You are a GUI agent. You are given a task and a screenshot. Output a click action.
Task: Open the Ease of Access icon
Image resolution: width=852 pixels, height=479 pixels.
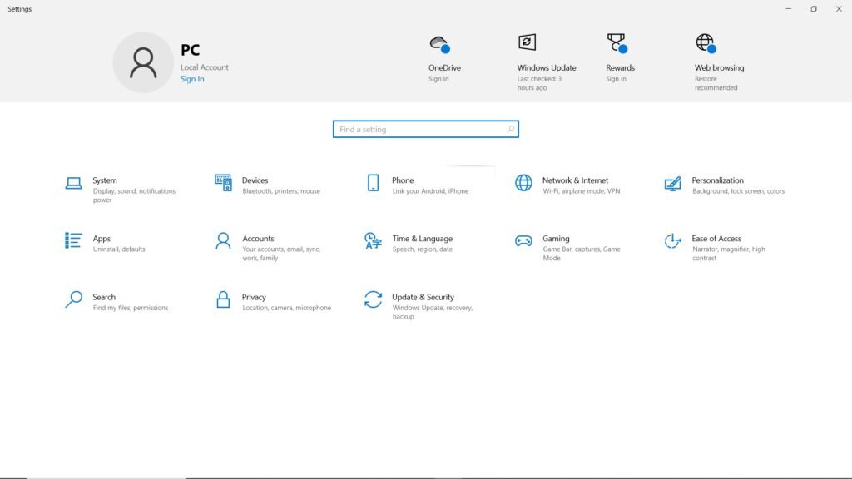[672, 241]
